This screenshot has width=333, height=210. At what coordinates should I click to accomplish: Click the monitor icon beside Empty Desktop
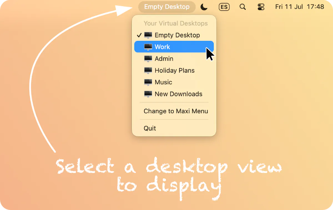[x=148, y=35]
